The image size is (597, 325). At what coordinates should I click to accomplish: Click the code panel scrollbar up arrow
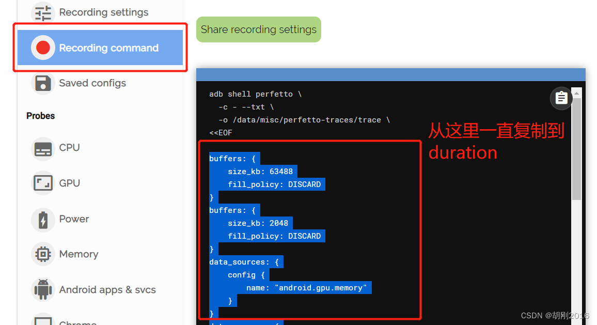point(576,93)
